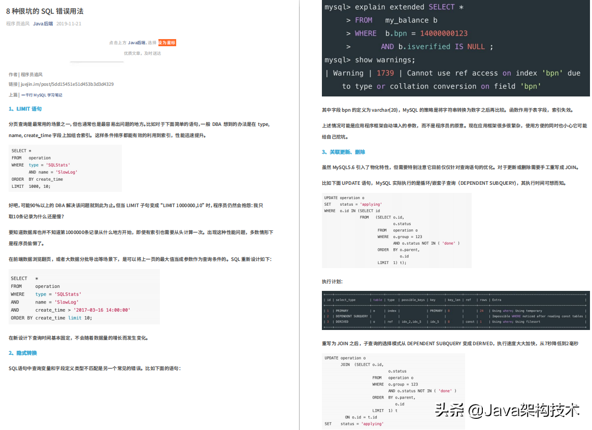Viewport: 592px width, 430px height.
Task: Click the section heading '1、LIMIT 语句'
Action: coord(25,109)
